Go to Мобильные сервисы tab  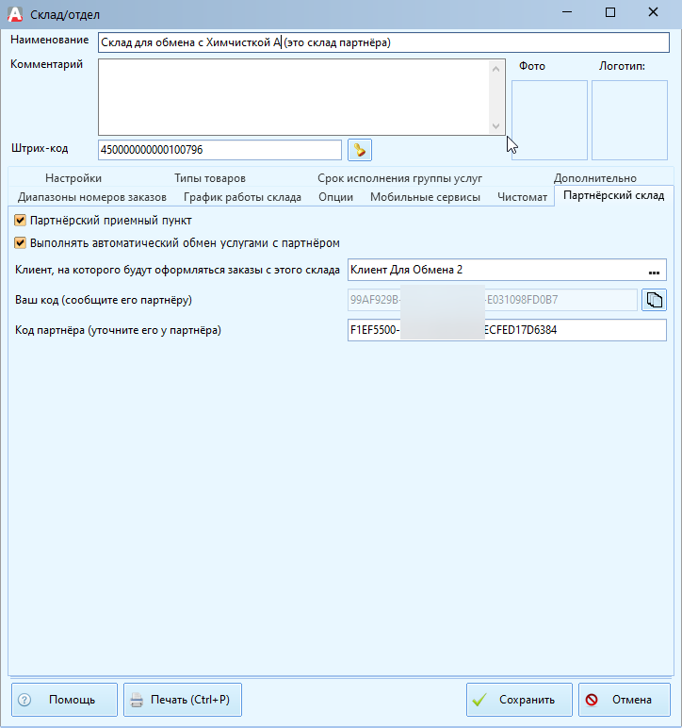425,197
